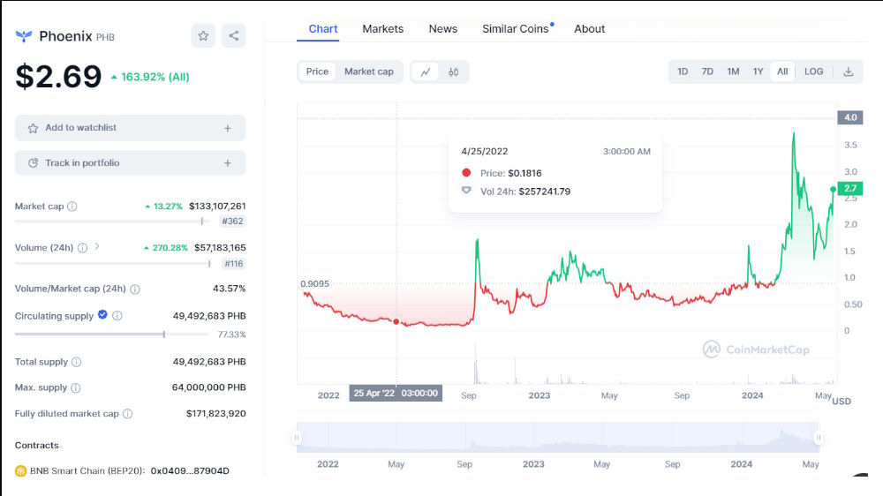Open the News tab
The height and width of the screenshot is (496, 883).
pos(443,29)
